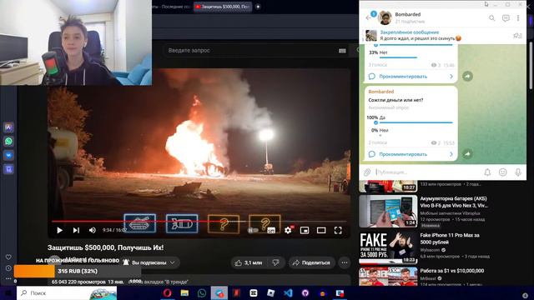This screenshot has width=534, height=300.
Task: Toggle subtitles in the YouTube player
Action: 271,230
